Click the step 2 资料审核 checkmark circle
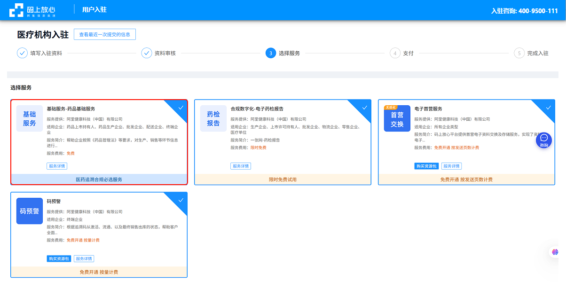 pos(147,53)
